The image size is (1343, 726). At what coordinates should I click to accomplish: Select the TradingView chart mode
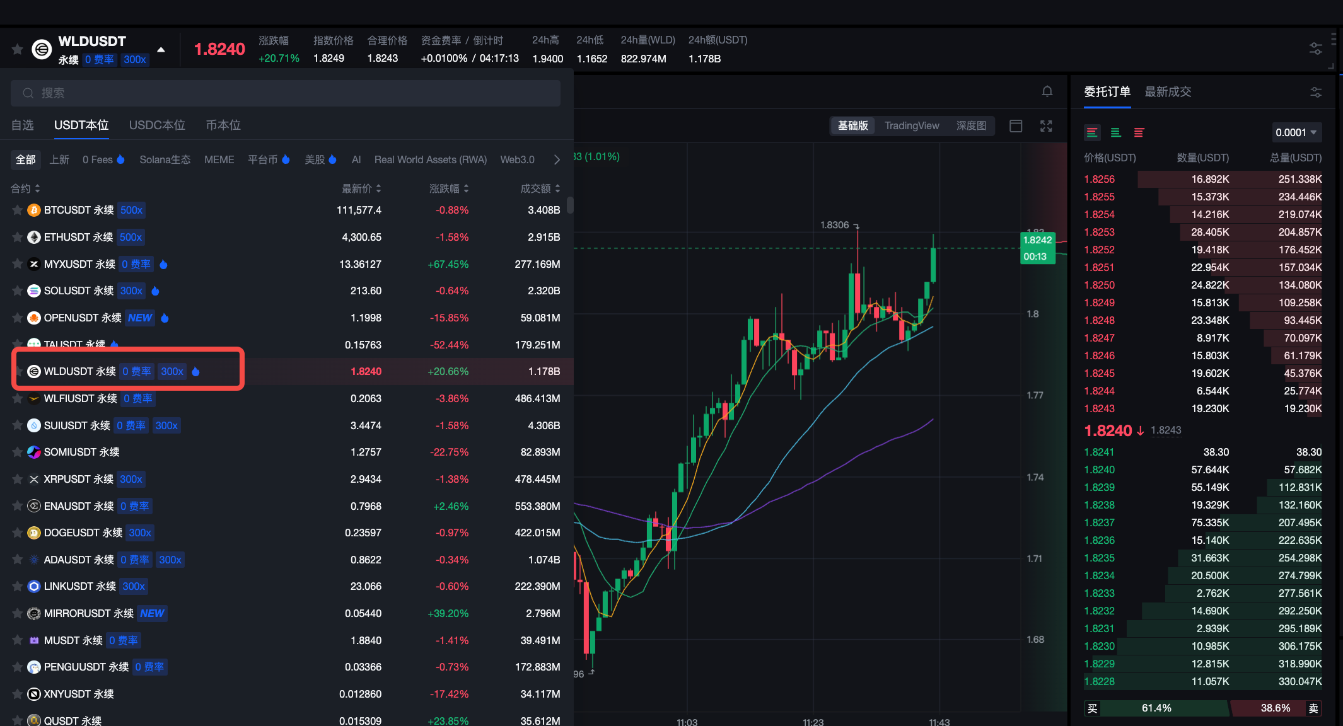click(911, 125)
